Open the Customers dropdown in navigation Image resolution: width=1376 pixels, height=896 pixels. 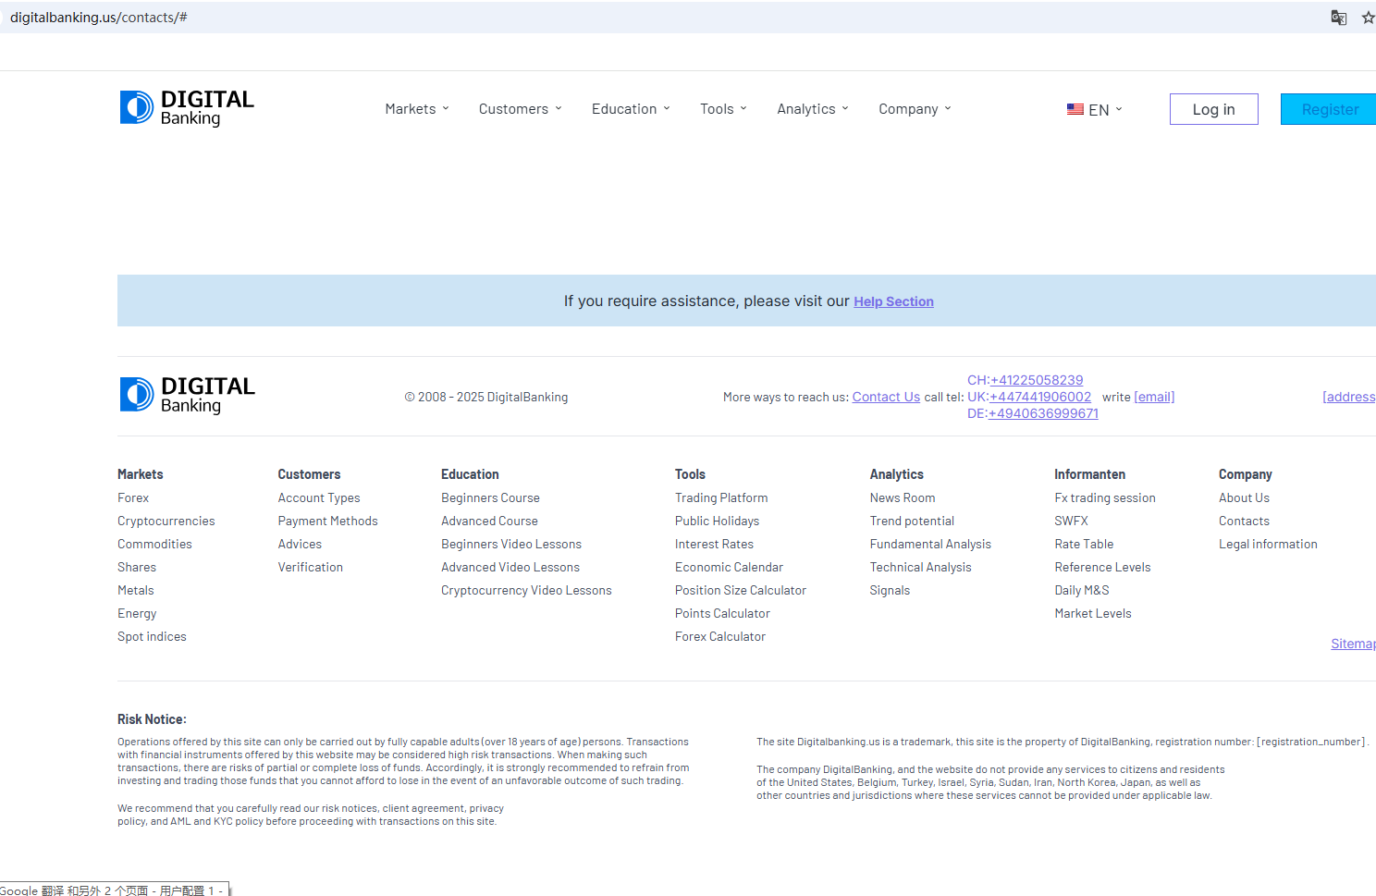coord(520,109)
